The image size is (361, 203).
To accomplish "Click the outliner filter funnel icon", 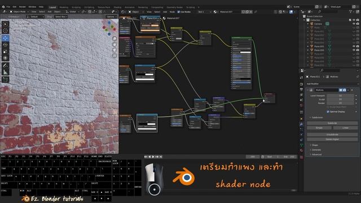I will (x=351, y=11).
